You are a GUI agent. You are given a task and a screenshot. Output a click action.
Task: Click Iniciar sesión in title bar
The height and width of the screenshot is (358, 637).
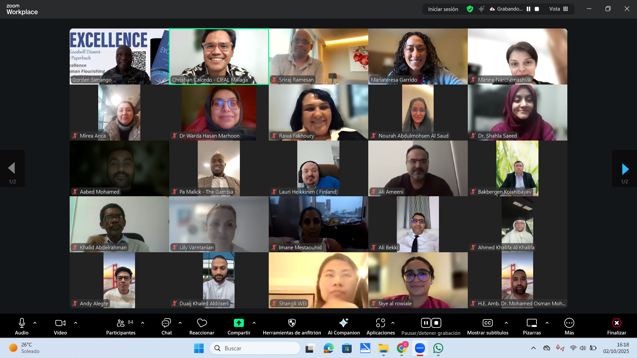[x=443, y=9]
